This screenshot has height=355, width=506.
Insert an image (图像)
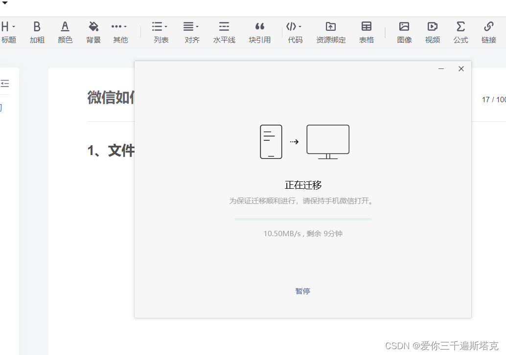[x=404, y=32]
